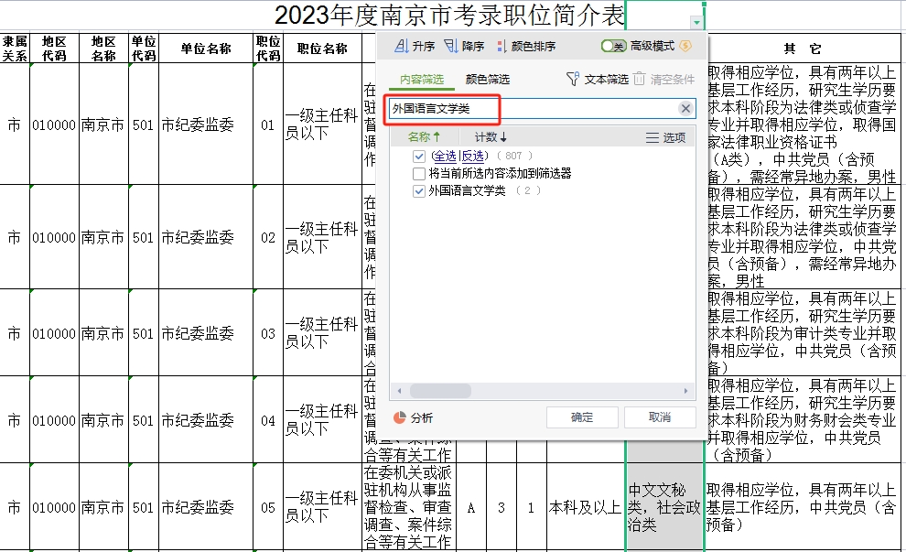Viewport: 906px width, 552px height.
Task: Clear the filter search box text
Action: pyautogui.click(x=685, y=109)
